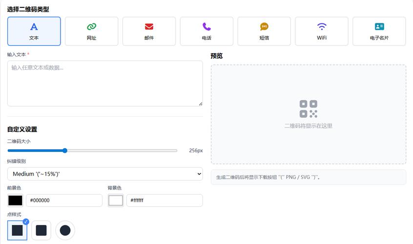This screenshot has height=244, width=413.
Task: Click the orange SMS bubble icon
Action: click(x=264, y=26)
